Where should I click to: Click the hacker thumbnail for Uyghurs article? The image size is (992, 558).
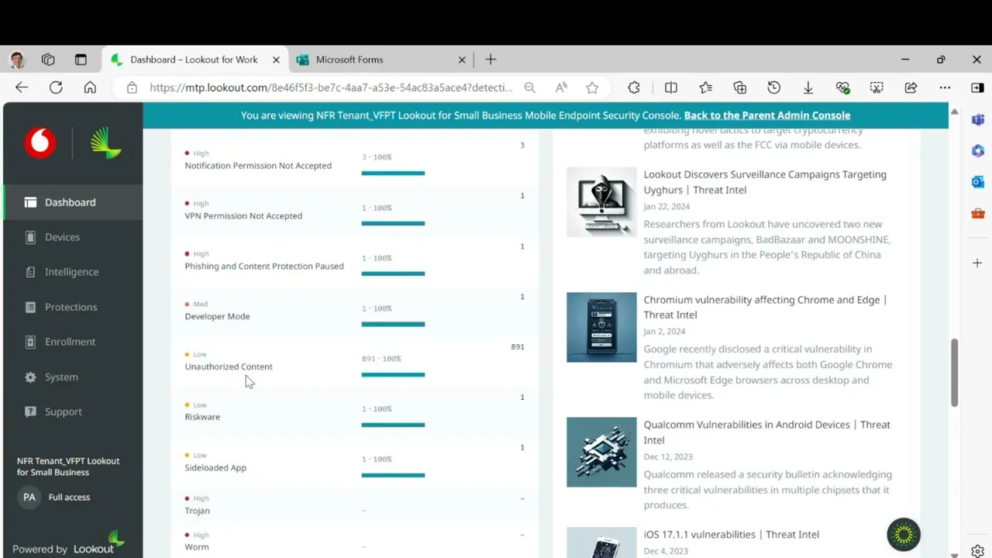point(601,201)
